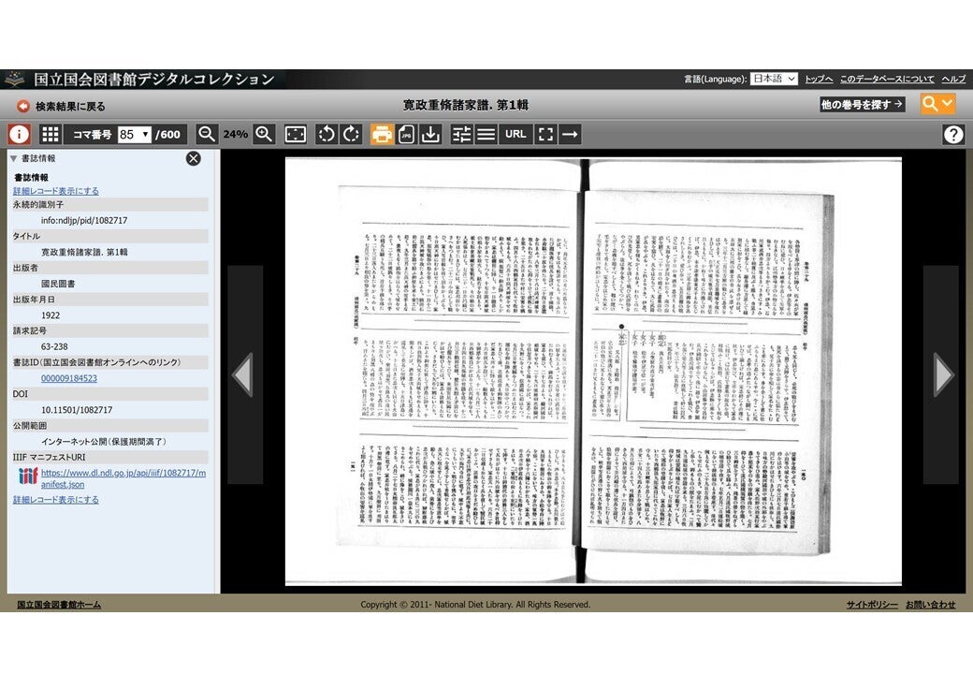The height and width of the screenshot is (674, 973).
Task: Click the トップへ menu link
Action: (x=819, y=80)
